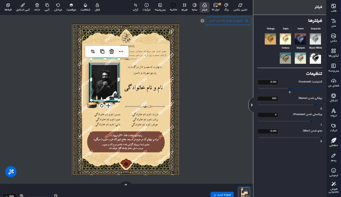
Task: Open the سایه (shadow) toolbar tool
Action: click(194, 7)
